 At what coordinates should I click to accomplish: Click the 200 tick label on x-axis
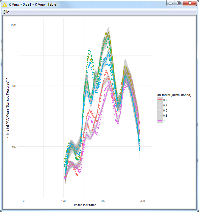[x=103, y=200]
